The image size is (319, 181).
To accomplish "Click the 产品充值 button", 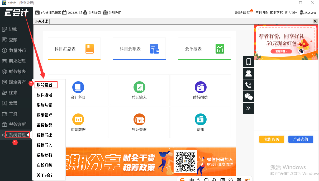I will click(301, 139).
